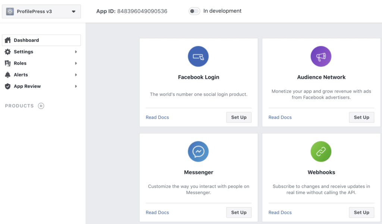This screenshot has height=224, width=382.
Task: Click the Customize the way you interact description
Action: pyautogui.click(x=198, y=189)
